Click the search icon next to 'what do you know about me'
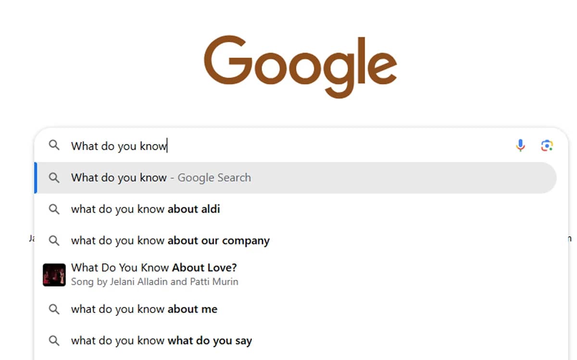This screenshot has height=360, width=577. click(x=54, y=310)
